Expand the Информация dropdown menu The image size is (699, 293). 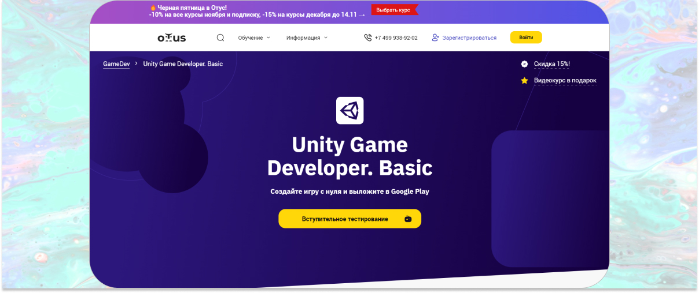(307, 38)
